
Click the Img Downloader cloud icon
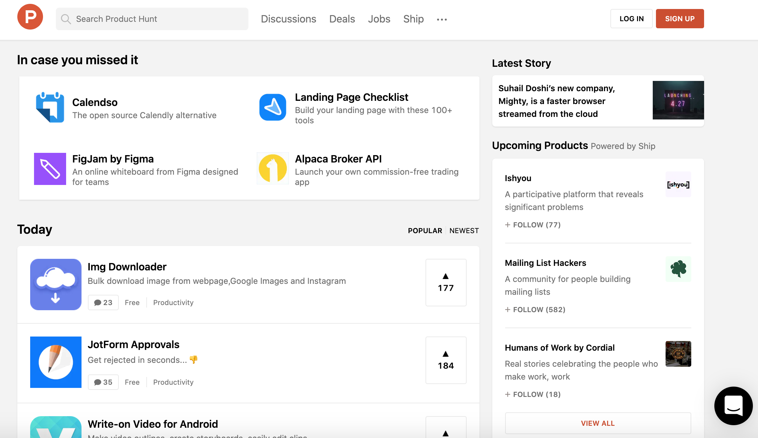(56, 285)
